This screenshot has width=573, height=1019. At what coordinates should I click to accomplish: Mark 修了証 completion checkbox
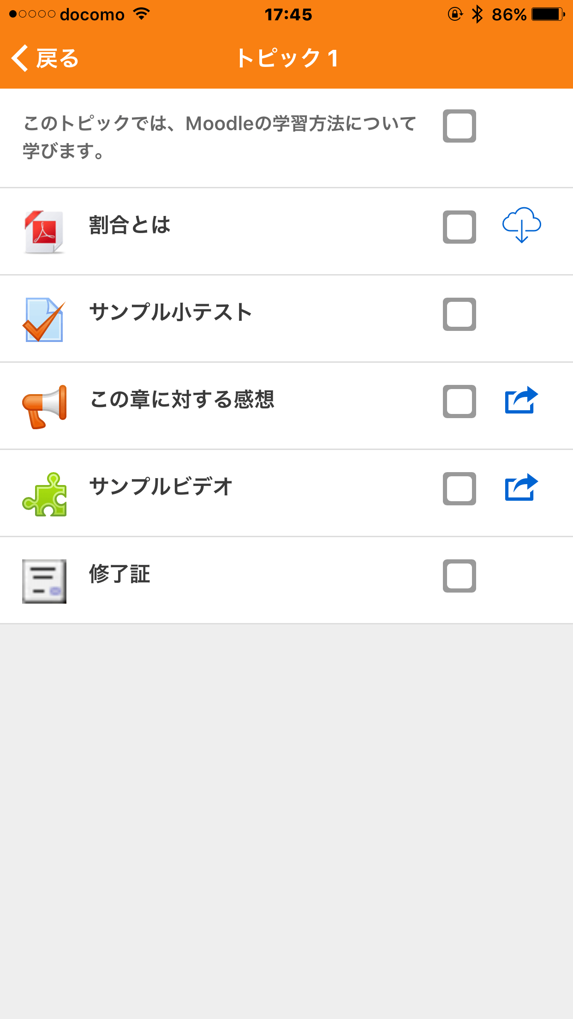click(459, 576)
